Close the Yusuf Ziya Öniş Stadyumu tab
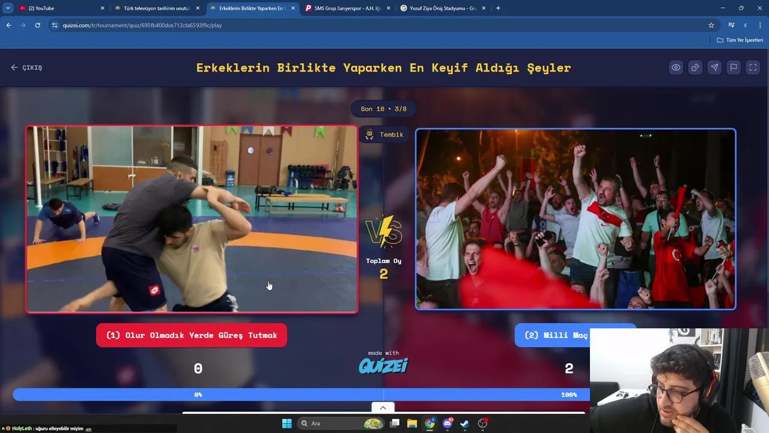Image resolution: width=769 pixels, height=433 pixels. pyautogui.click(x=484, y=8)
